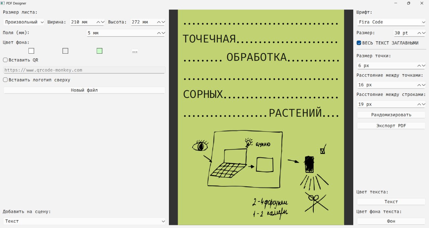Open the Произвольный page size dropdown
The image size is (429, 228).
[23, 22]
